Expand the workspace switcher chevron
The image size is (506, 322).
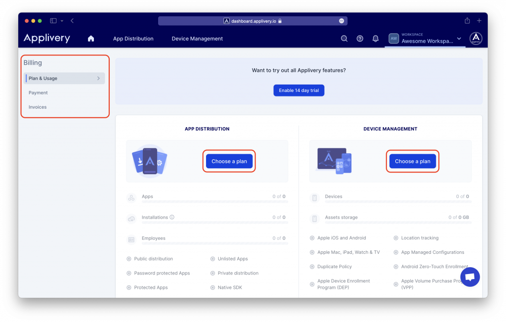coord(459,39)
